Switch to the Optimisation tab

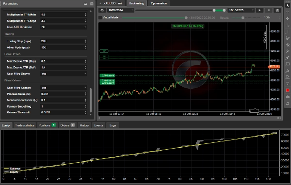159,3
